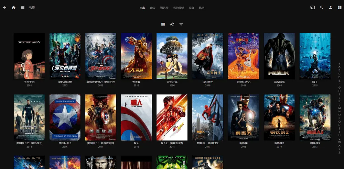The width and height of the screenshot is (344, 169).
Task: Open the 千与千寻 title link
Action: coord(29,82)
